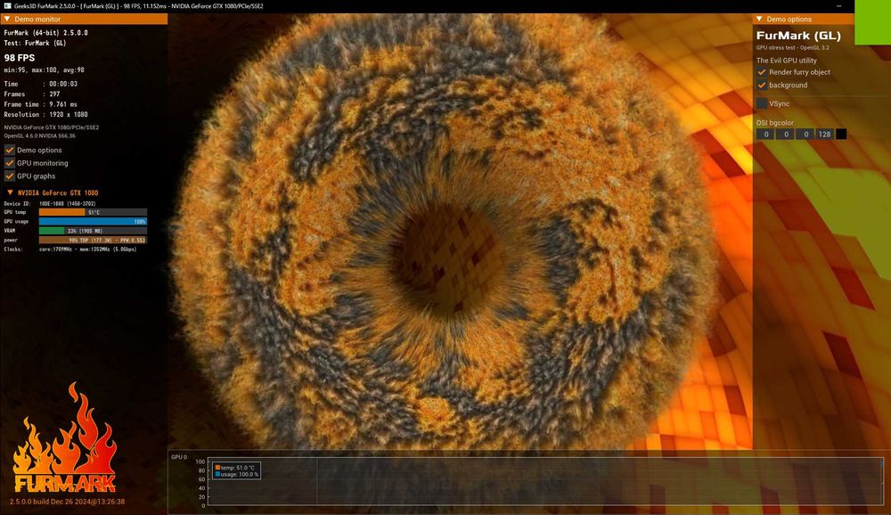Click the 'Resolution : 1920 x 1080' row
Screen dimensions: 891x515
[45, 114]
